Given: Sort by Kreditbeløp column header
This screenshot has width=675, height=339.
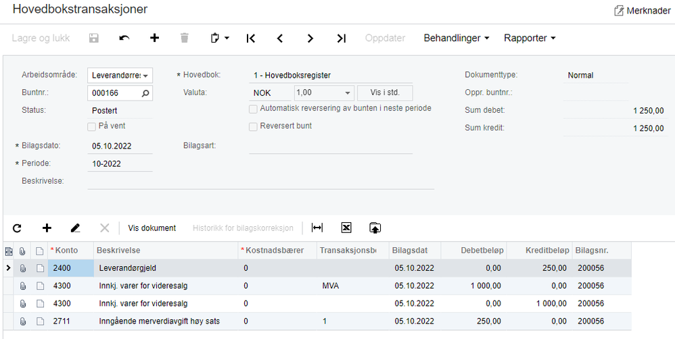Looking at the screenshot, I should point(540,251).
